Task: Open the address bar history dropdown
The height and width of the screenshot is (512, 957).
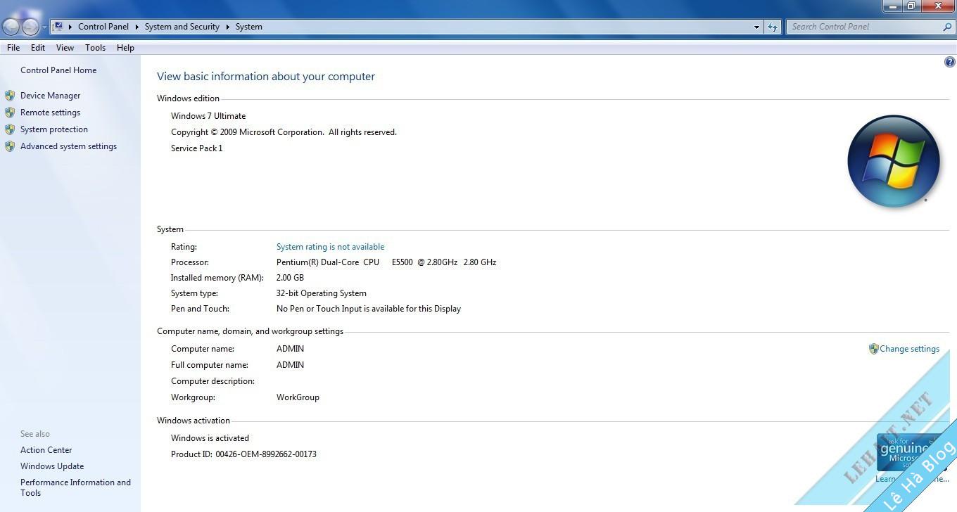Action: click(x=756, y=27)
